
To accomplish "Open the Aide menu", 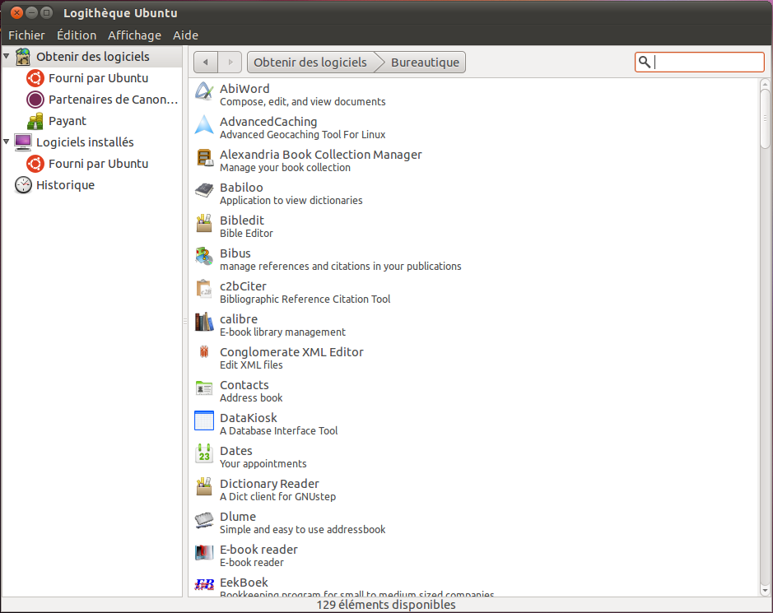I will (x=185, y=35).
